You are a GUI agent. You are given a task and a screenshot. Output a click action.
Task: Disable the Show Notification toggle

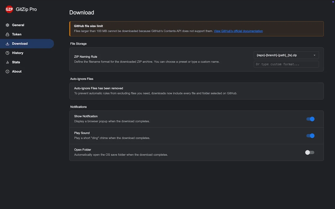pyautogui.click(x=310, y=119)
